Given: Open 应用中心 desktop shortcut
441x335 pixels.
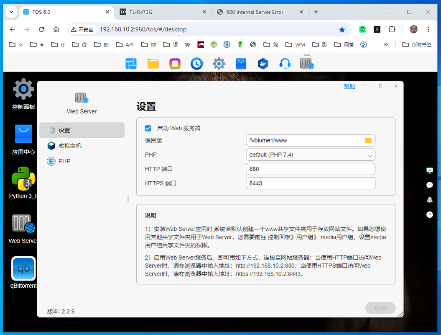Looking at the screenshot, I should pos(23,139).
